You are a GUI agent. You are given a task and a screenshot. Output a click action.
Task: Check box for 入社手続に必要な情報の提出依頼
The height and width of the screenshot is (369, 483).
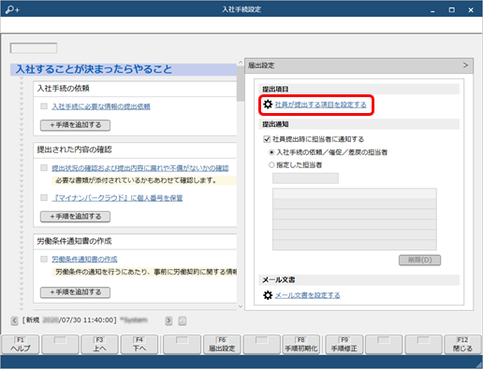pyautogui.click(x=44, y=106)
